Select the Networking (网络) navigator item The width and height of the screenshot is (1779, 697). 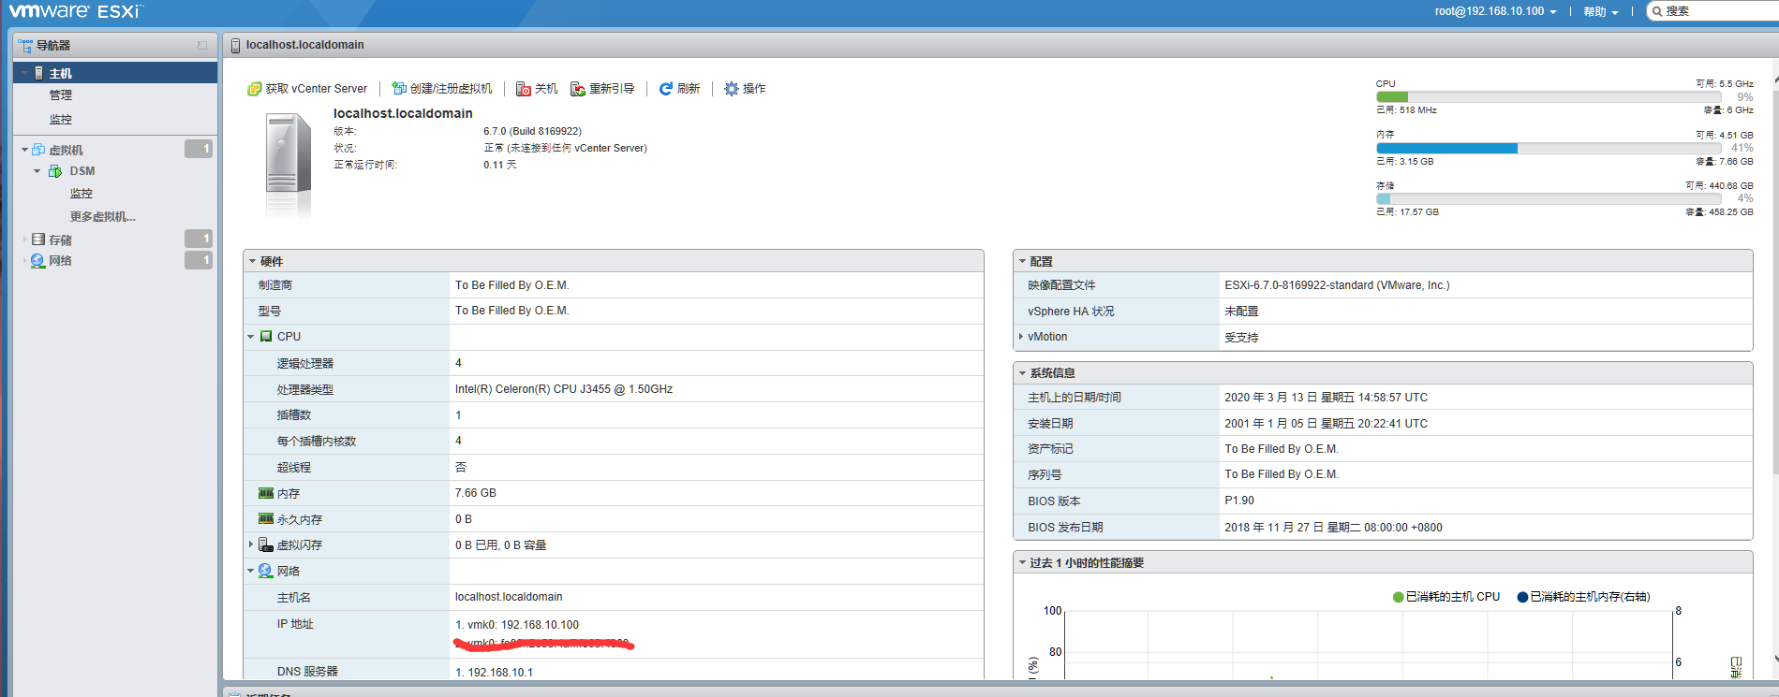pos(61,261)
